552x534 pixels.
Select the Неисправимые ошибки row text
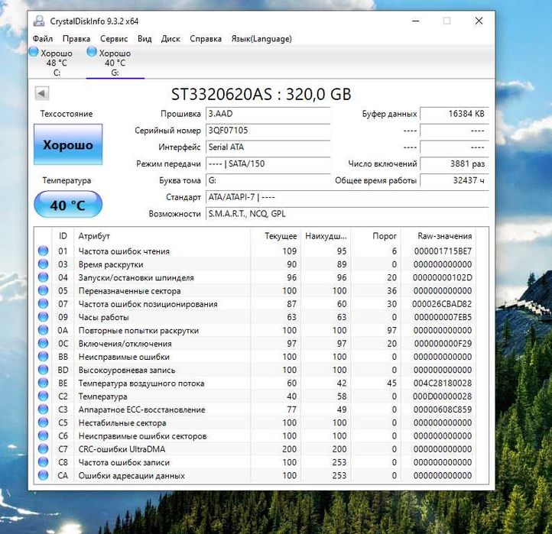124,357
